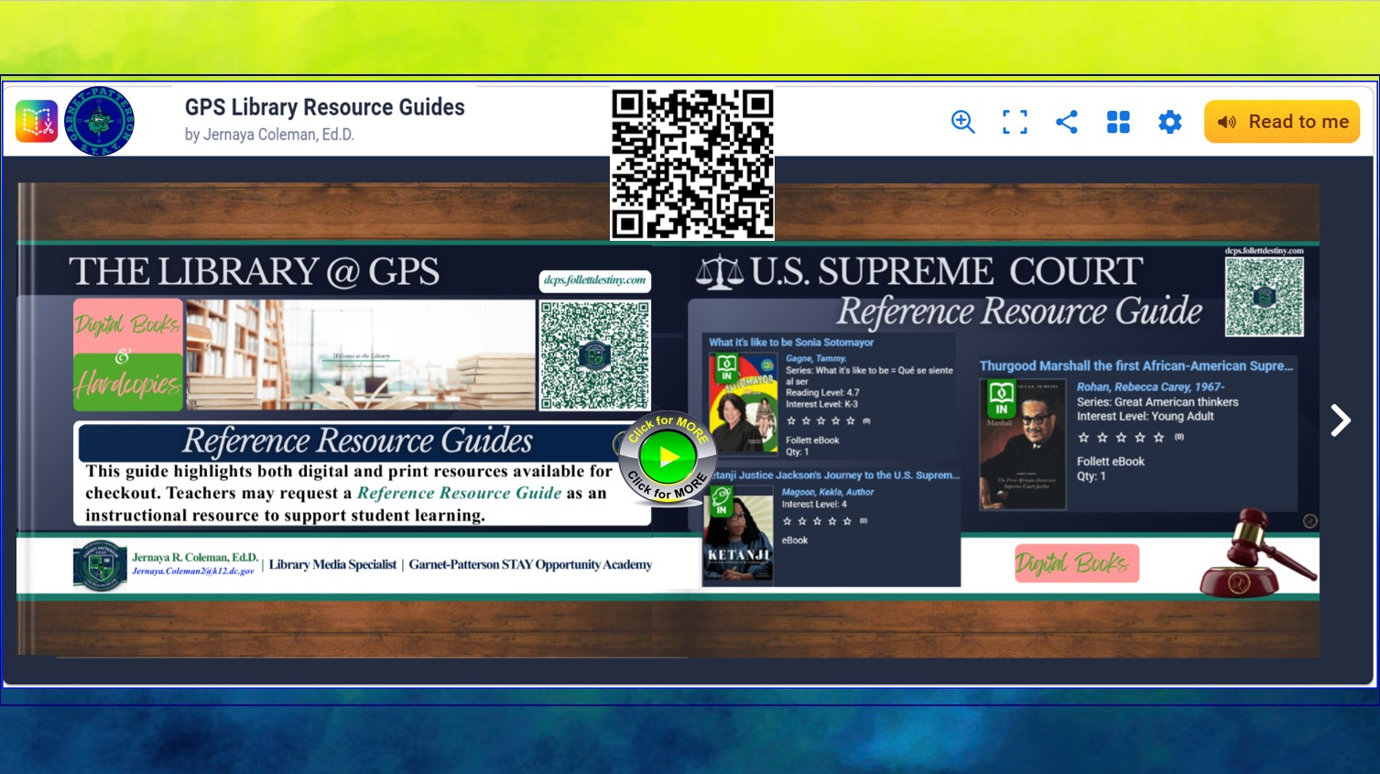The image size is (1380, 774).
Task: Click the pink Digital Books label on right page
Action: click(x=1077, y=563)
